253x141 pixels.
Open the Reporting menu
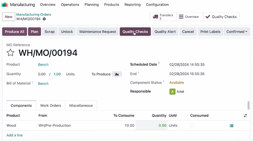(x=132, y=5)
